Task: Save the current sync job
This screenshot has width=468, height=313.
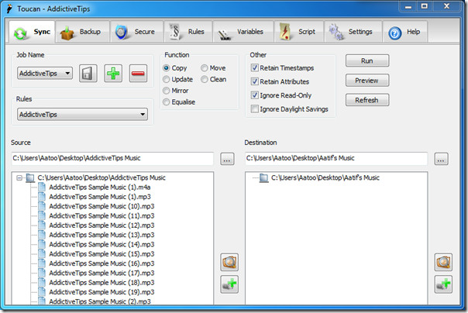Action: point(88,73)
